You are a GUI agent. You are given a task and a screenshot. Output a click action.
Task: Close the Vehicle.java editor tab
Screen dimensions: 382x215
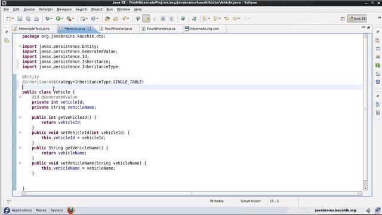pos(89,29)
